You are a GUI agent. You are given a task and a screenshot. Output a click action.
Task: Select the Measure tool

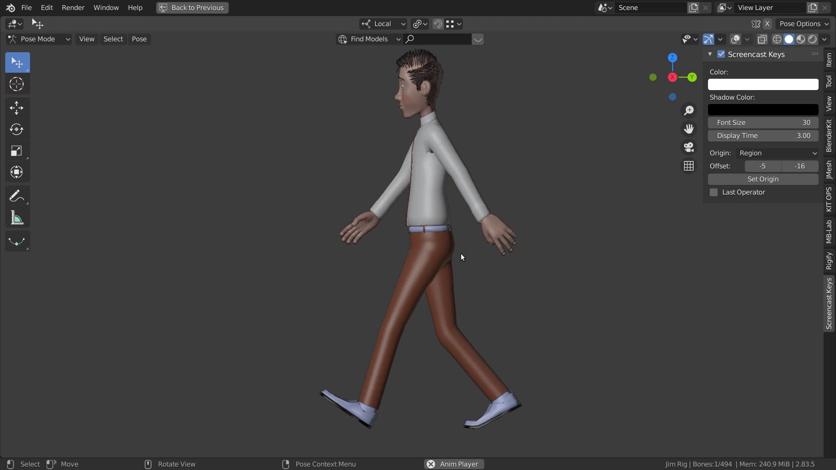pyautogui.click(x=17, y=217)
